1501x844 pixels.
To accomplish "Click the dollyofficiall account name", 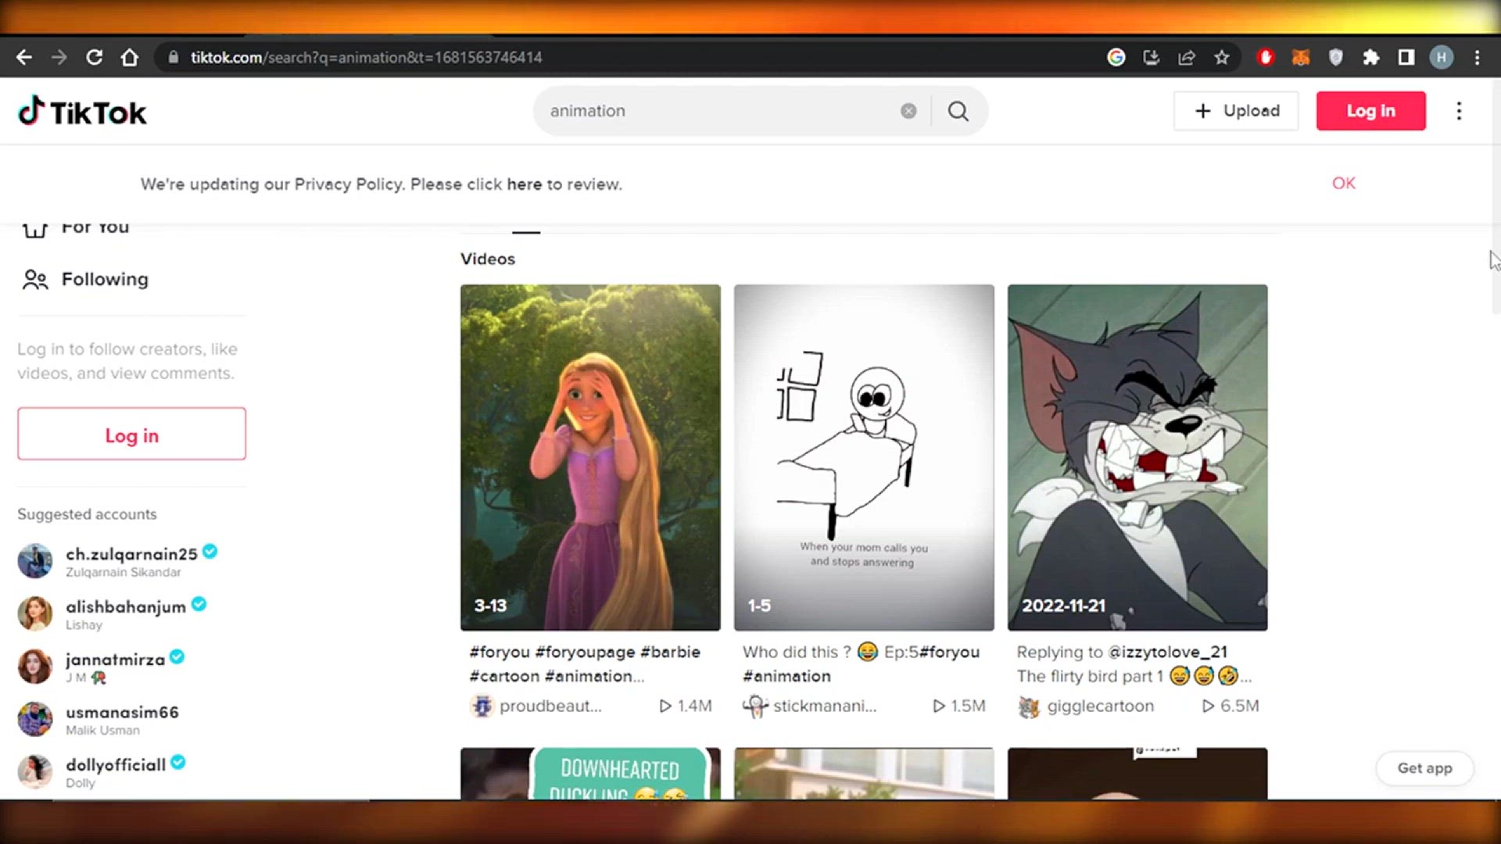I will coord(116,765).
